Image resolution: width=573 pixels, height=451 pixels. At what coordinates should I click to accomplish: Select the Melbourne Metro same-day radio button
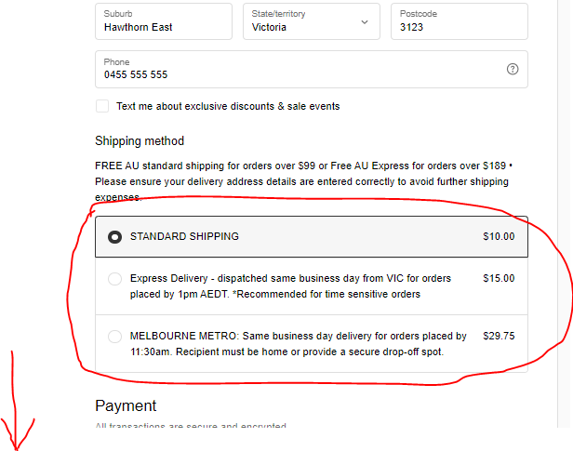click(x=114, y=337)
